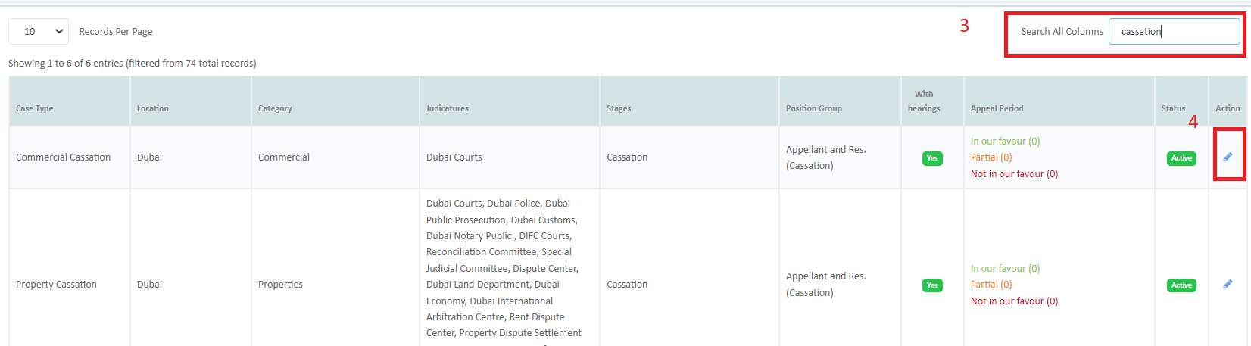Click Cassation stage in Commercial Cassation row
Image resolution: width=1251 pixels, height=346 pixels.
click(627, 157)
